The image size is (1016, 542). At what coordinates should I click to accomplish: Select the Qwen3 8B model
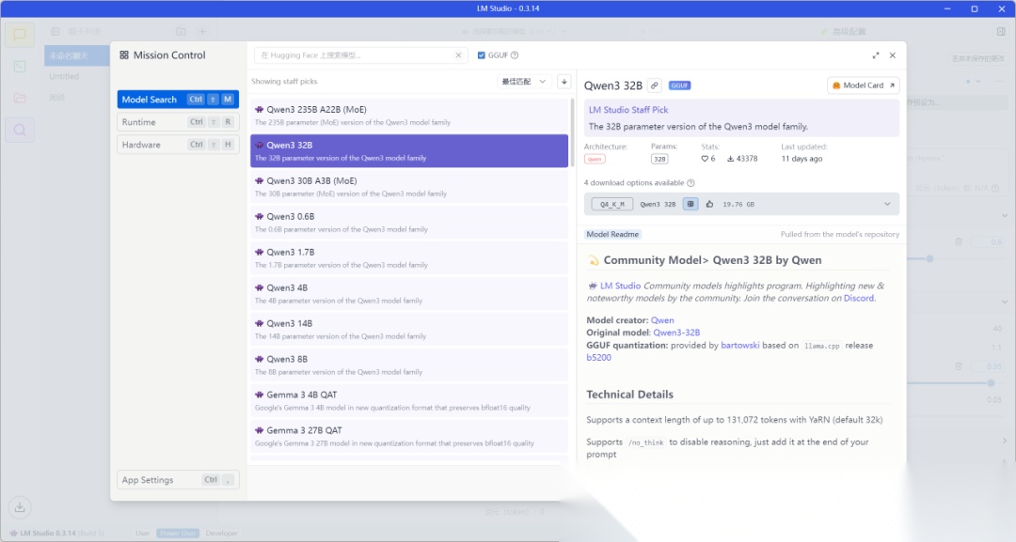click(x=409, y=364)
